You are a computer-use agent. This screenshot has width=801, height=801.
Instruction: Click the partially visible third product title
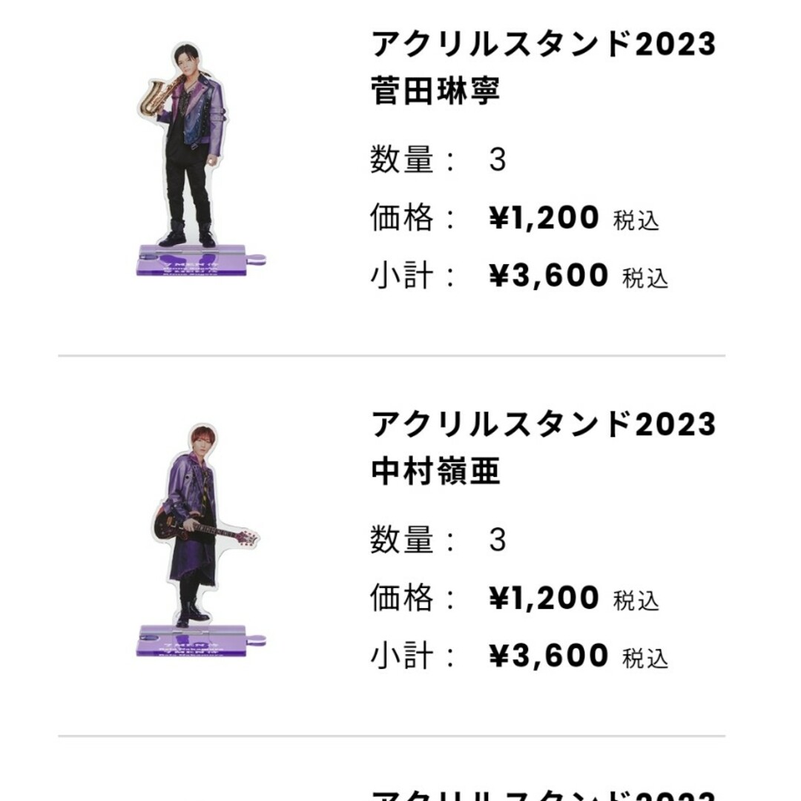544,795
